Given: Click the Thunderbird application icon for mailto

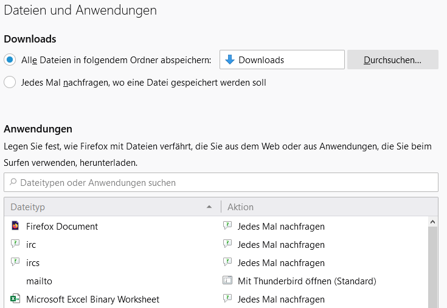Looking at the screenshot, I should (x=227, y=281).
